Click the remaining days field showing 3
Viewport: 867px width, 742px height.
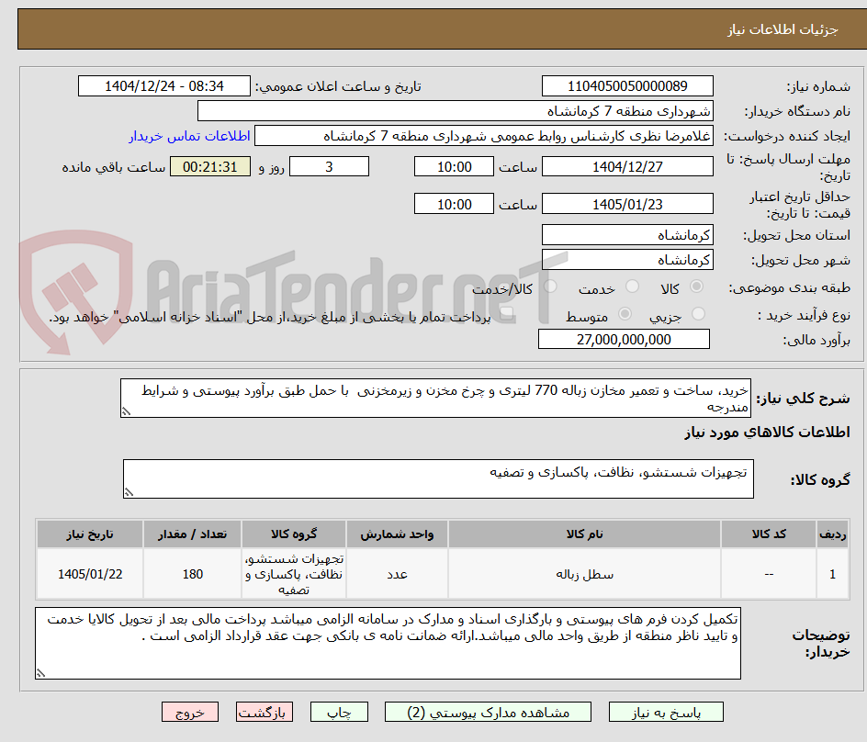tap(329, 166)
